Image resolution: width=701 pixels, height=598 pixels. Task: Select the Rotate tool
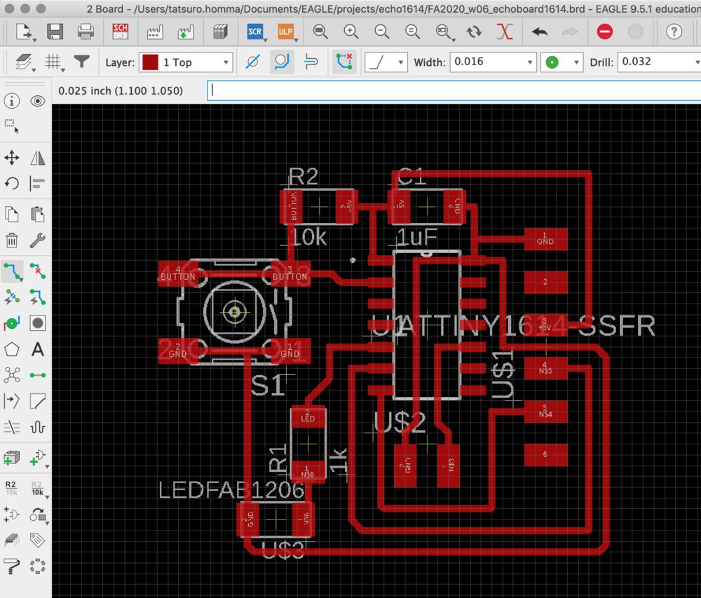12,183
